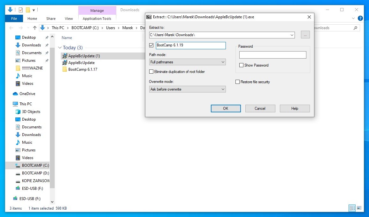Open the View ribbon tab

coord(69,18)
